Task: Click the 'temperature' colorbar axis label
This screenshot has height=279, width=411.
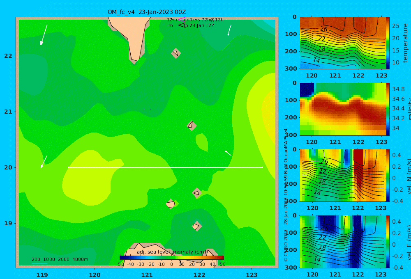Action: [405, 43]
